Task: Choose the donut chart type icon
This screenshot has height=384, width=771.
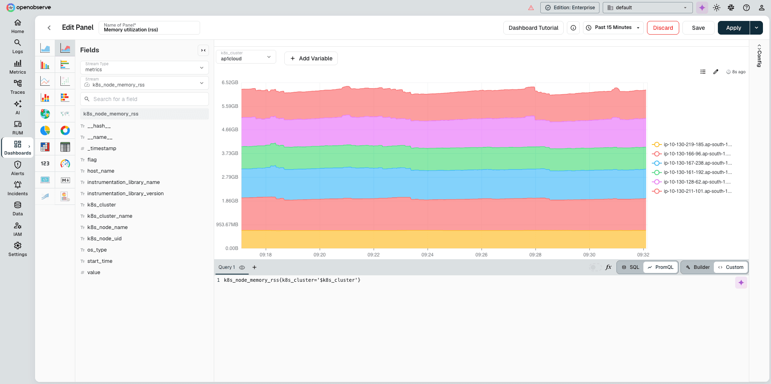Action: (x=65, y=130)
